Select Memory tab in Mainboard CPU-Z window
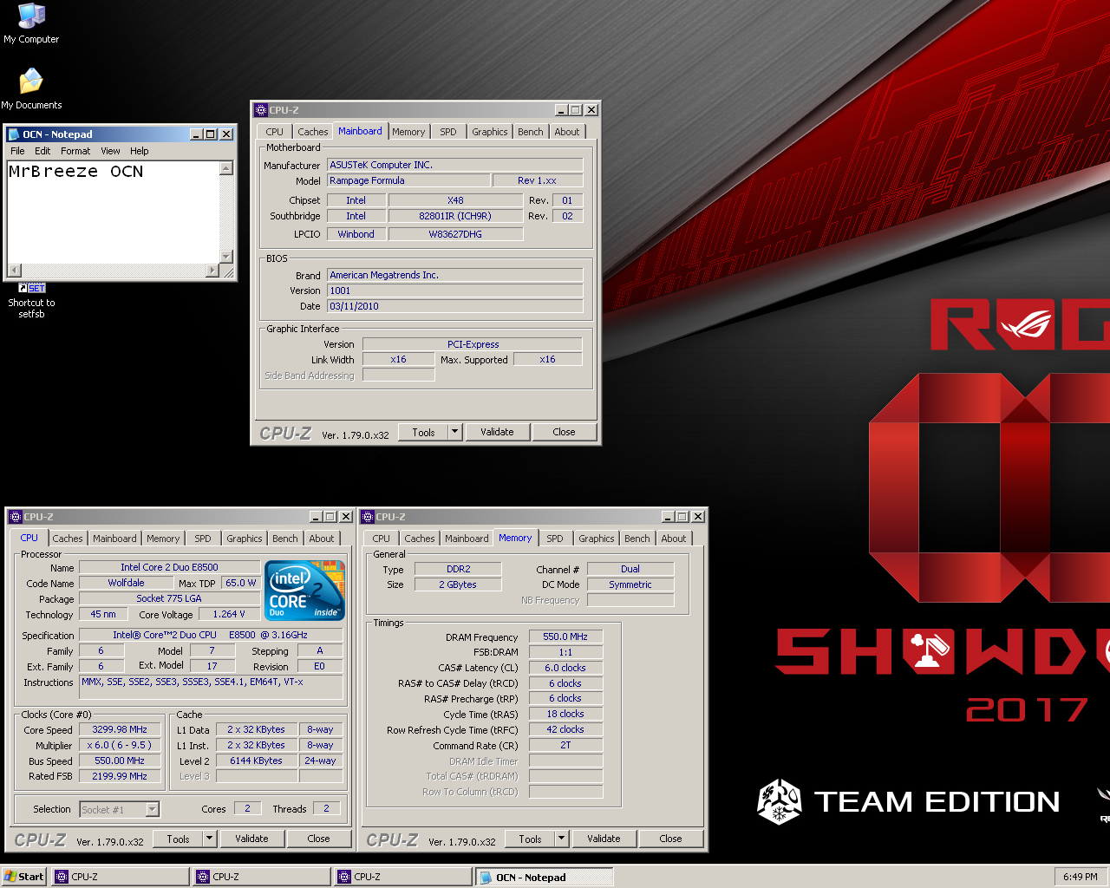 [x=408, y=132]
